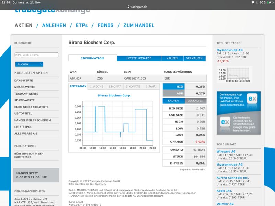Tap the lock icon beside tradegate.de

pos(128,7)
